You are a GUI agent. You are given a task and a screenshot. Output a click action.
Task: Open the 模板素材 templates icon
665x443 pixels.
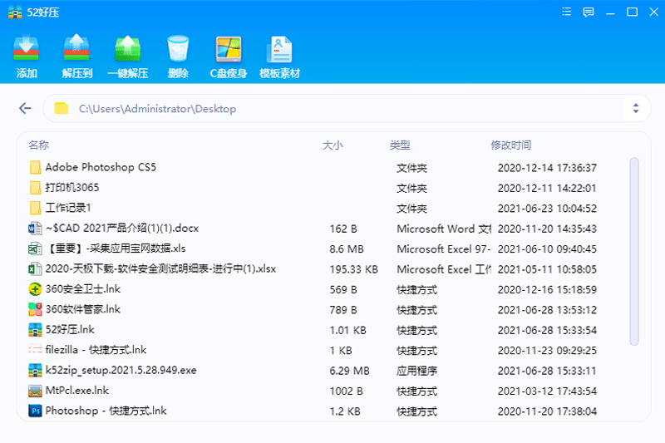[x=279, y=52]
